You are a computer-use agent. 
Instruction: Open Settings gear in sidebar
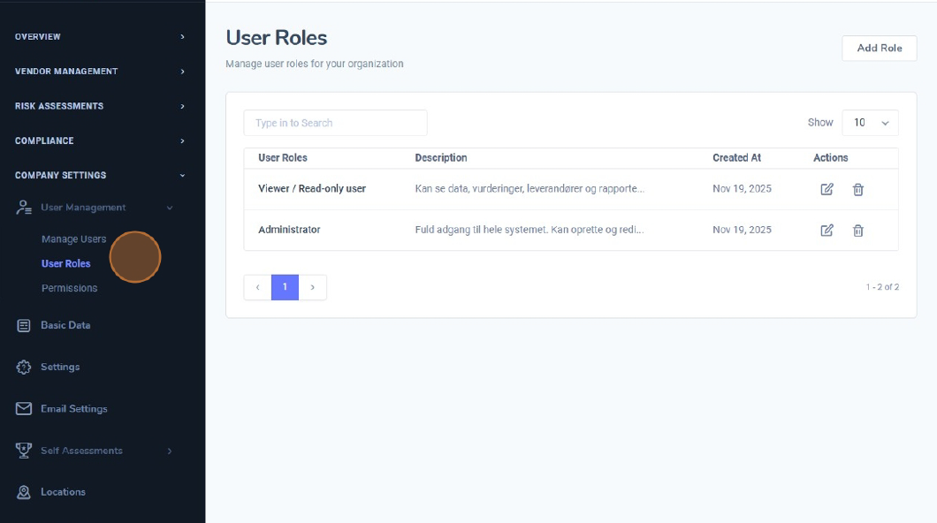click(25, 367)
